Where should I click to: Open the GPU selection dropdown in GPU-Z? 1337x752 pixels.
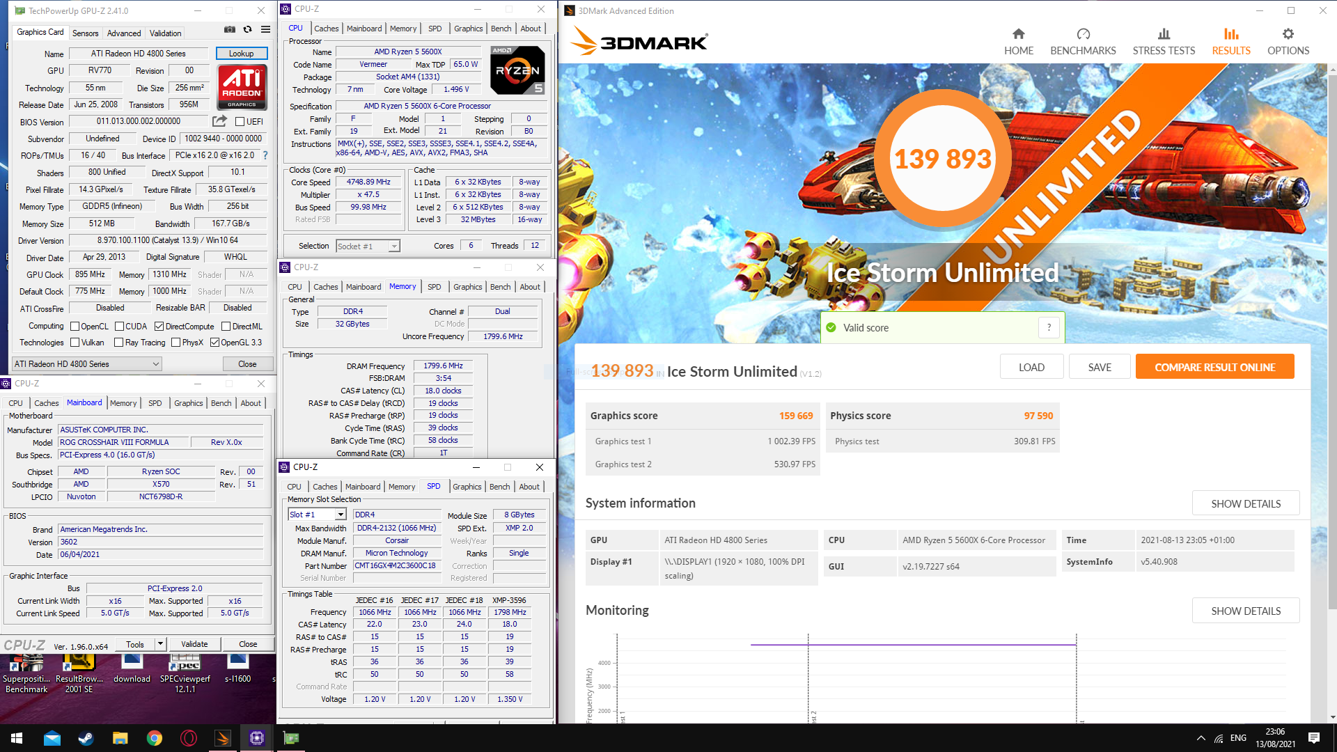coord(87,363)
